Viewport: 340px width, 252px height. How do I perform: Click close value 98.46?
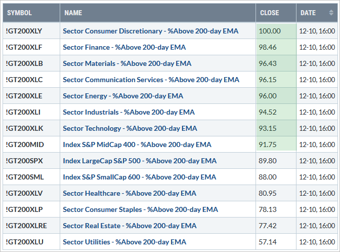tap(268, 47)
